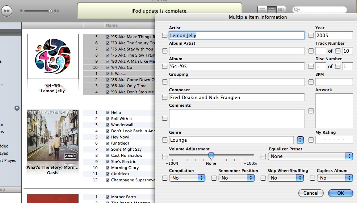This screenshot has width=357, height=203.
Task: Uncheck the track '64 Aka Go
Action: (x=108, y=67)
